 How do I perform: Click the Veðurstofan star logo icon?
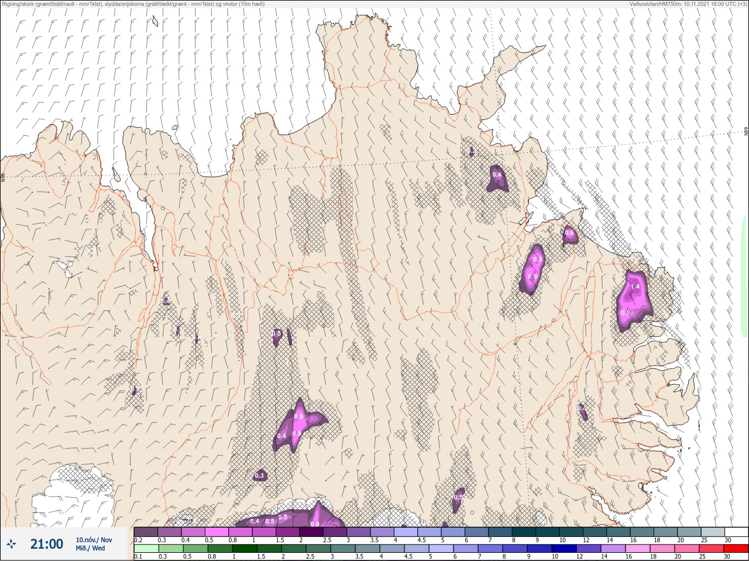12,544
